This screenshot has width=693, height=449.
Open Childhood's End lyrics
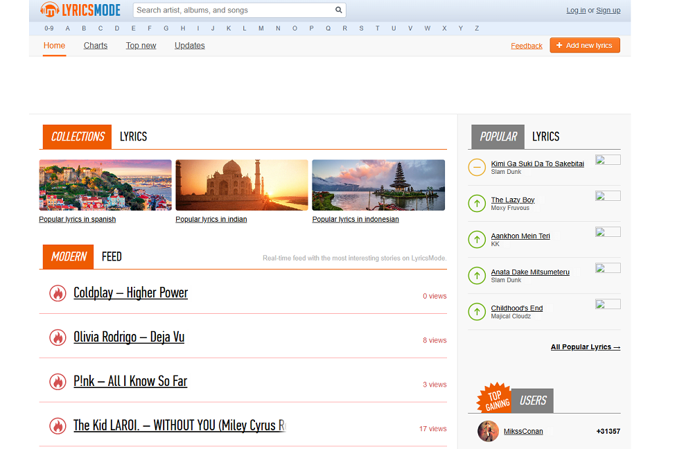(x=517, y=308)
